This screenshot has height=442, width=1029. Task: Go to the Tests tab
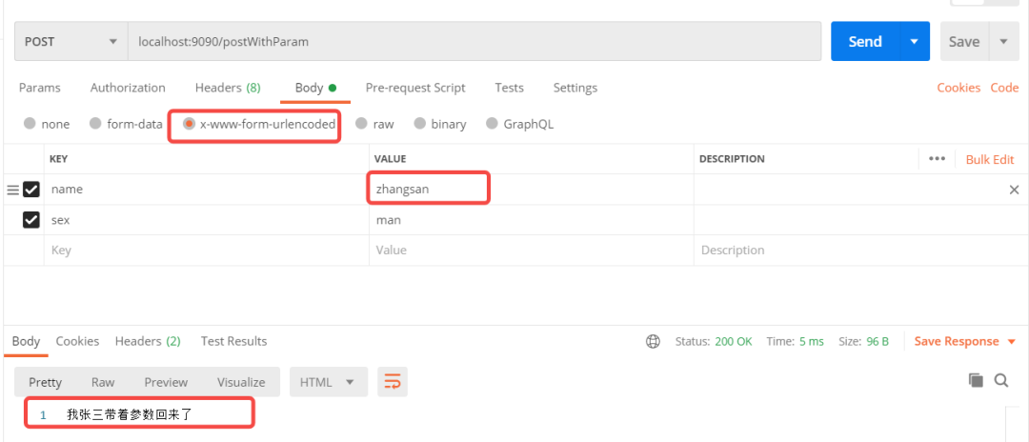tap(509, 88)
